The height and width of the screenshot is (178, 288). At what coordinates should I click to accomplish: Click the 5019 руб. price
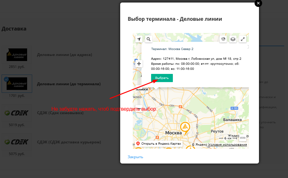17,125
